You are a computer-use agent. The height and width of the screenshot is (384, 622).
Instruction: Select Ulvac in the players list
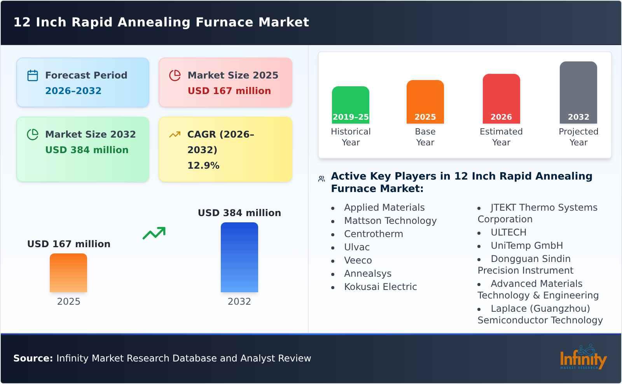point(357,247)
